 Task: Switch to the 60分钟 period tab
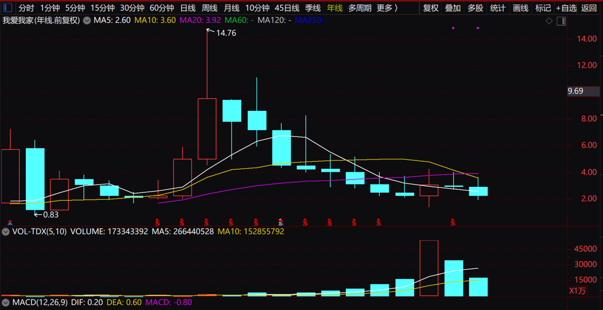coord(162,8)
